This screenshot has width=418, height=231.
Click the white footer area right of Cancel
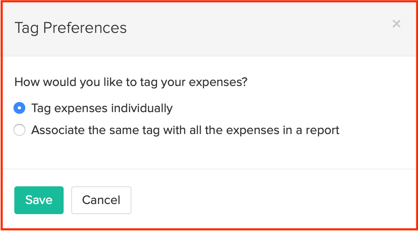pyautogui.click(x=274, y=200)
